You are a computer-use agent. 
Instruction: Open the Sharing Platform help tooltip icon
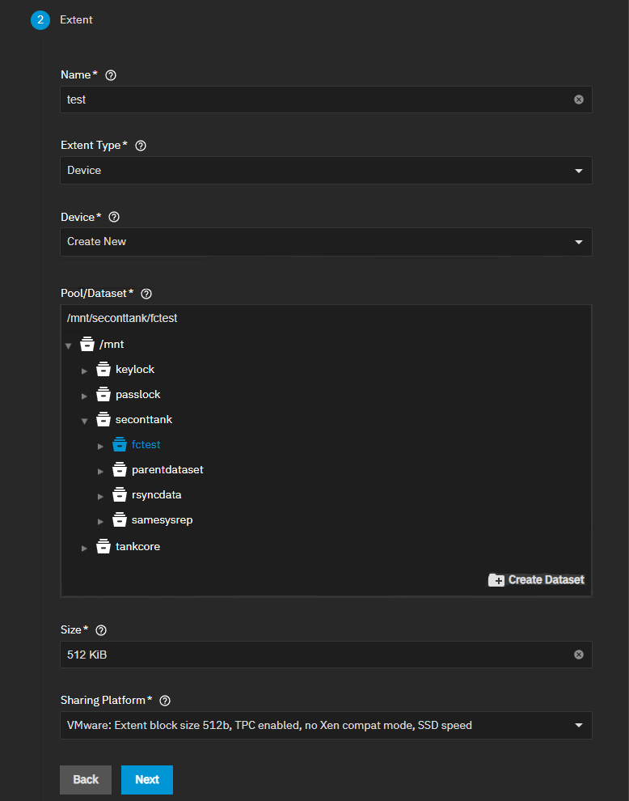click(166, 701)
